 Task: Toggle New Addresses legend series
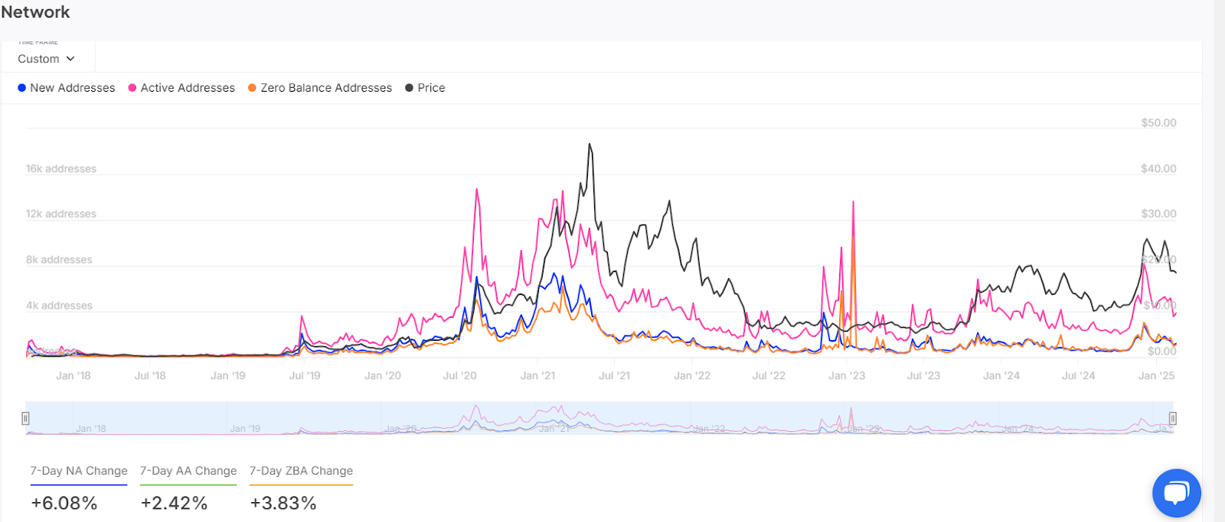click(67, 88)
